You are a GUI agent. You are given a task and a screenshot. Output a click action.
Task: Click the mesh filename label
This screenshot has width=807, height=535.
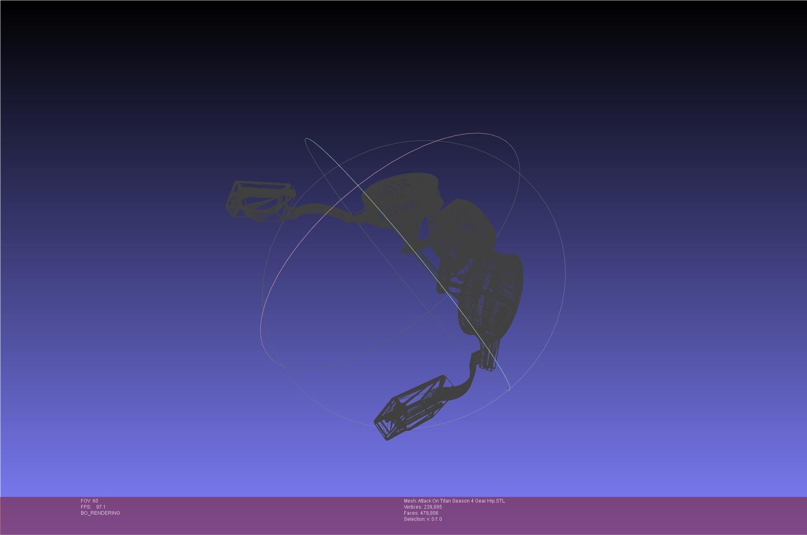[454, 501]
